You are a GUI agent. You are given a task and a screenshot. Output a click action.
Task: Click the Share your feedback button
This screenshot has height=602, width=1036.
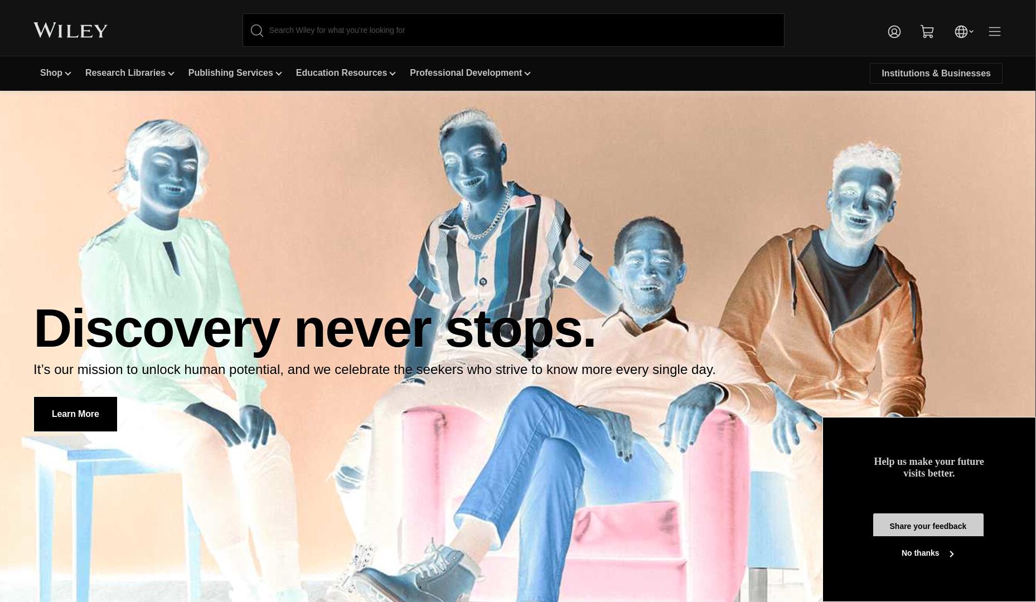[928, 525]
